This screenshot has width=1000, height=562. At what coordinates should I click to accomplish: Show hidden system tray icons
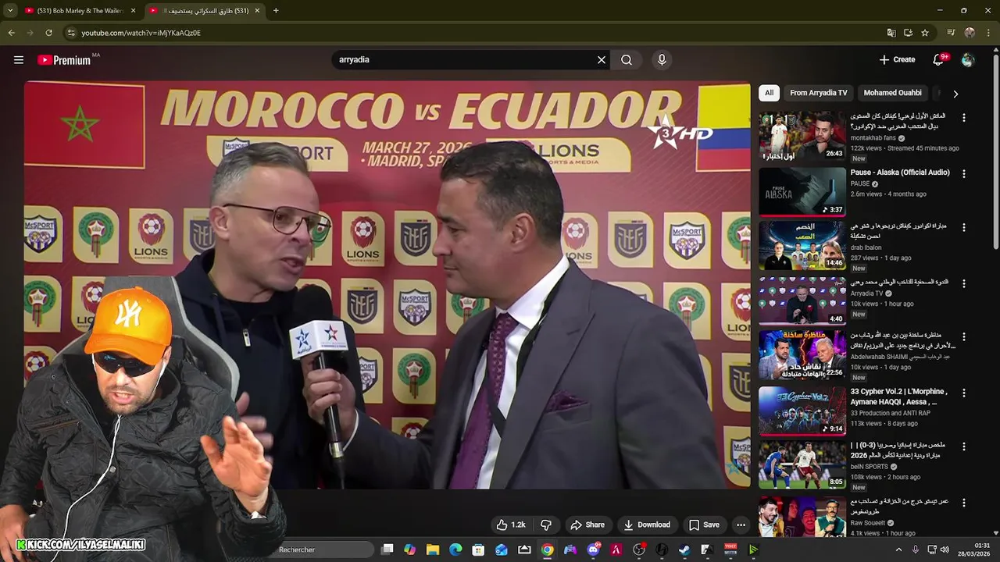tap(898, 550)
